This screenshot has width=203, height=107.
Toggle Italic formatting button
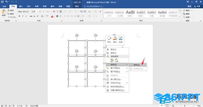point(23,16)
